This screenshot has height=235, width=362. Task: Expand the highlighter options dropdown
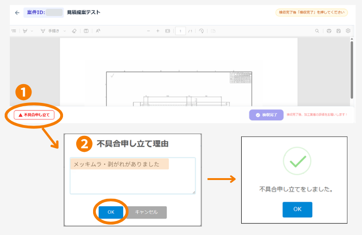coord(32,31)
